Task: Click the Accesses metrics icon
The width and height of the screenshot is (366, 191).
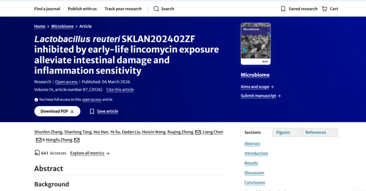Action: [x=37, y=153]
